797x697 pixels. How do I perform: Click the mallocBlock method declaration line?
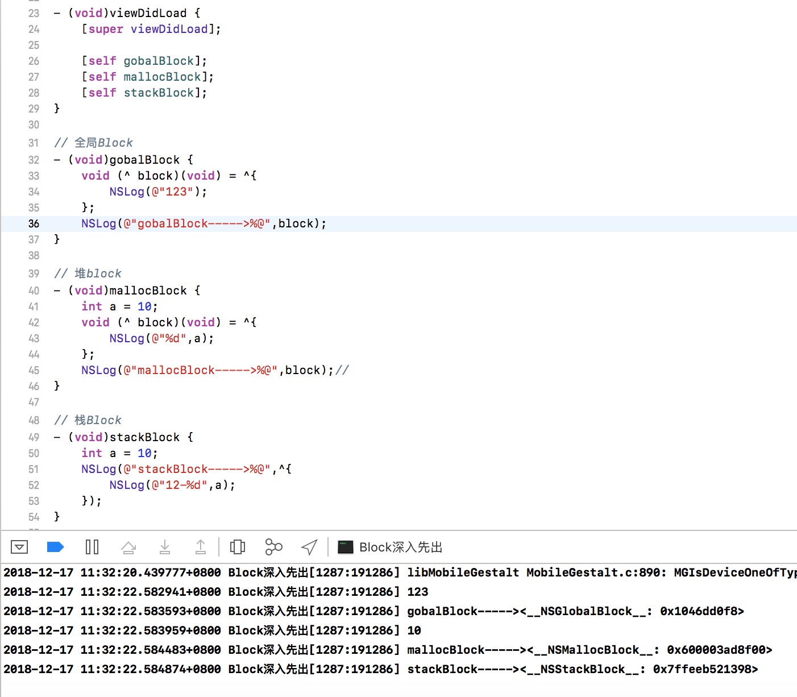point(127,291)
